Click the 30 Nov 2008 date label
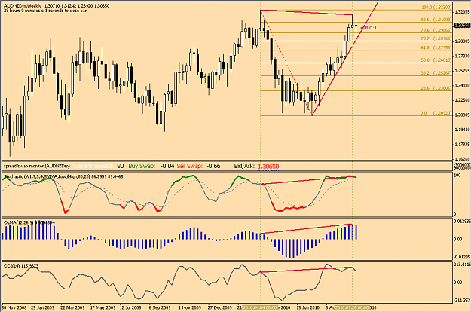The height and width of the screenshot is (312, 471). (14, 307)
